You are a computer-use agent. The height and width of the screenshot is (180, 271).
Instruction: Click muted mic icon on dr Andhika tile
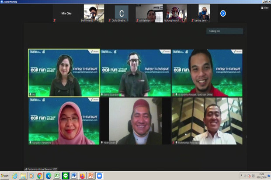(174, 95)
